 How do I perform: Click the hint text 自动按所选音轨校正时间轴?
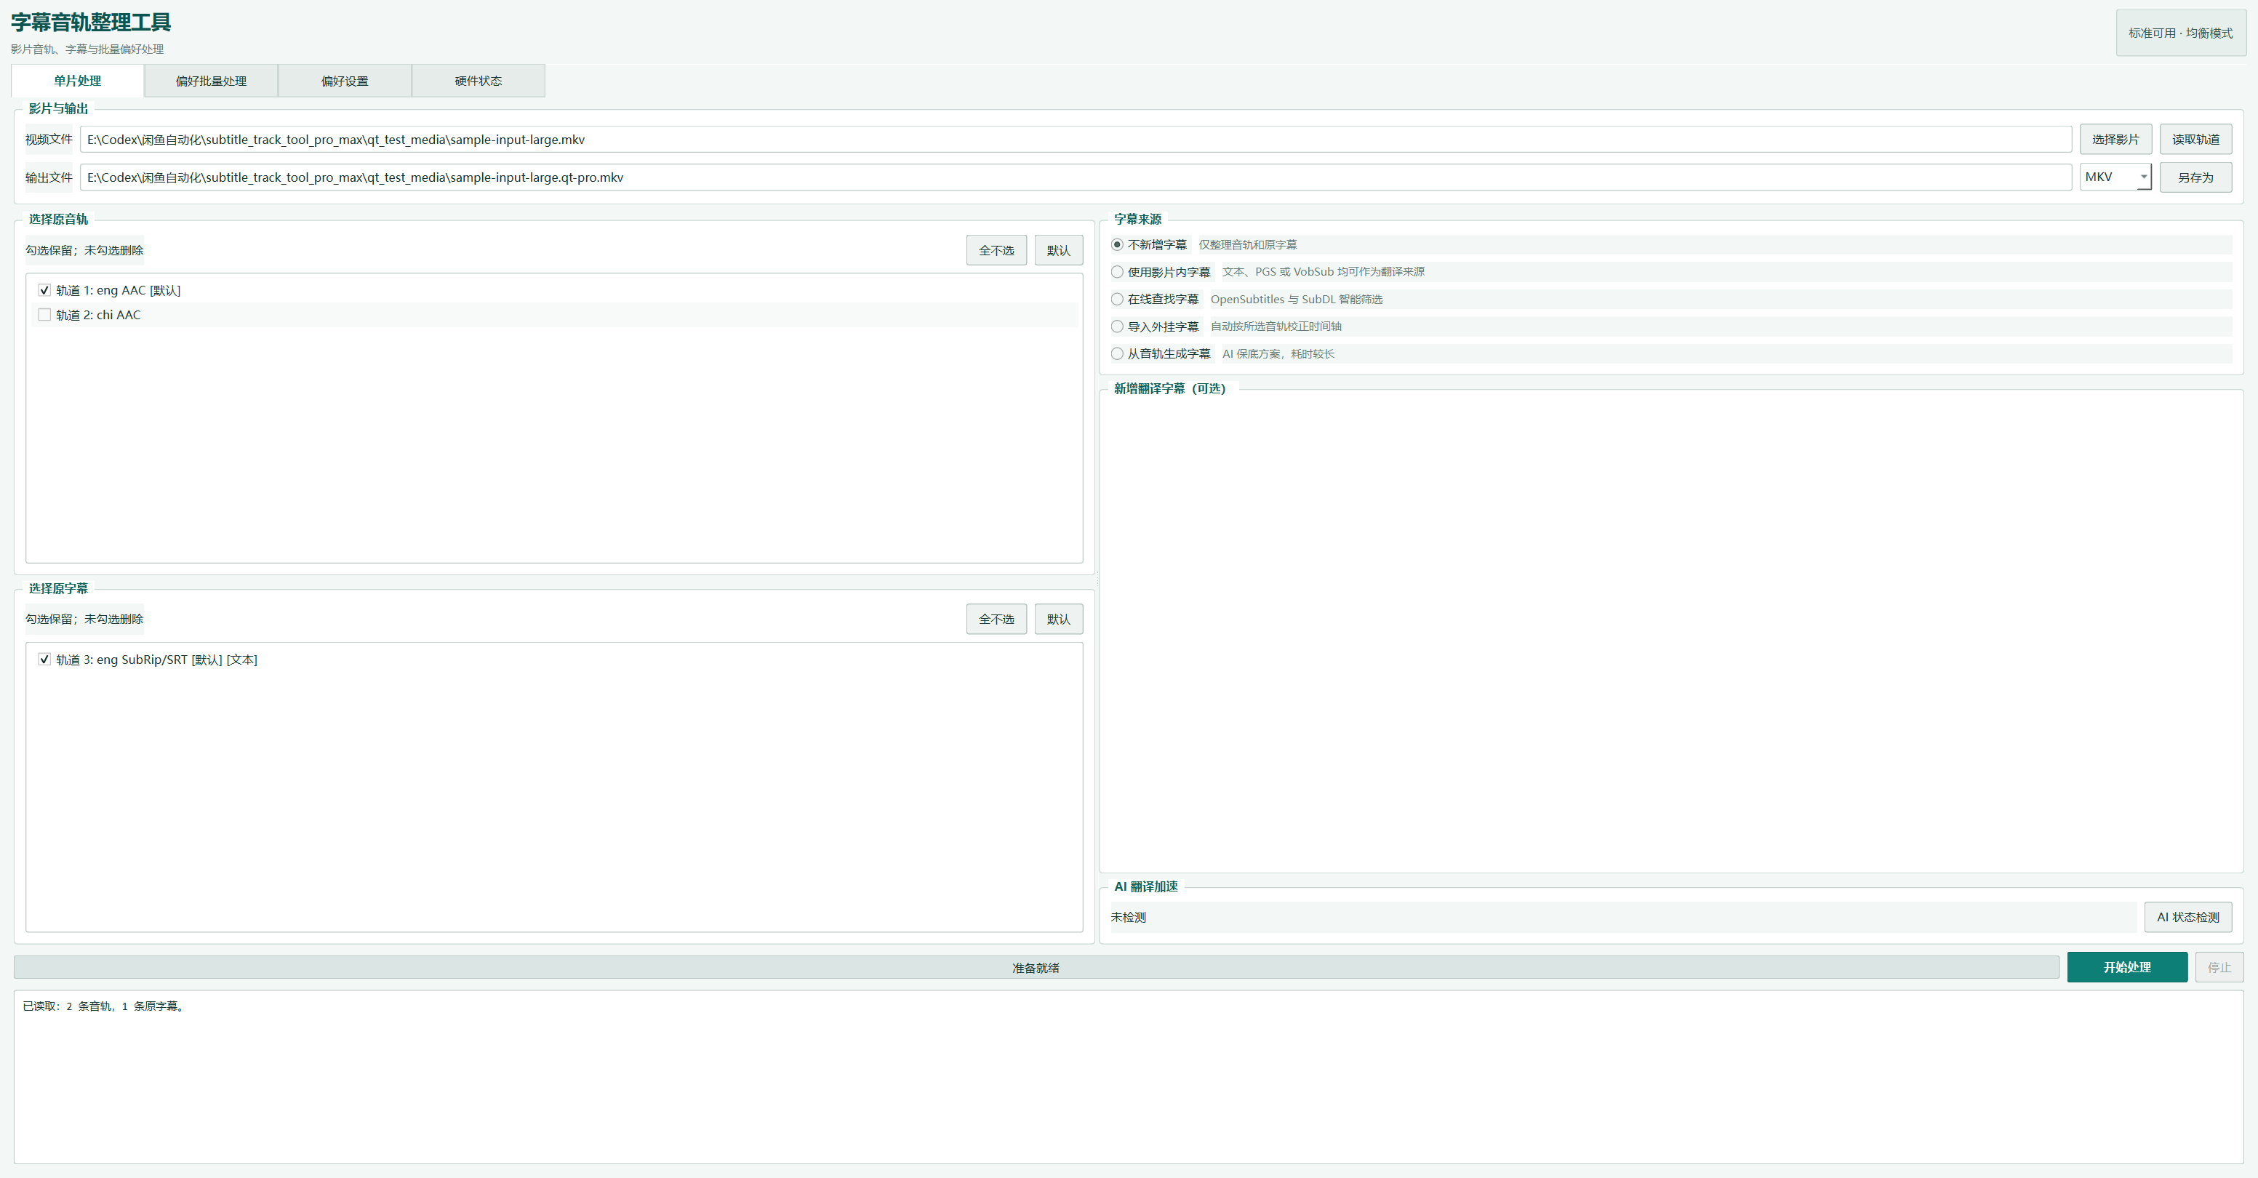pos(1276,326)
